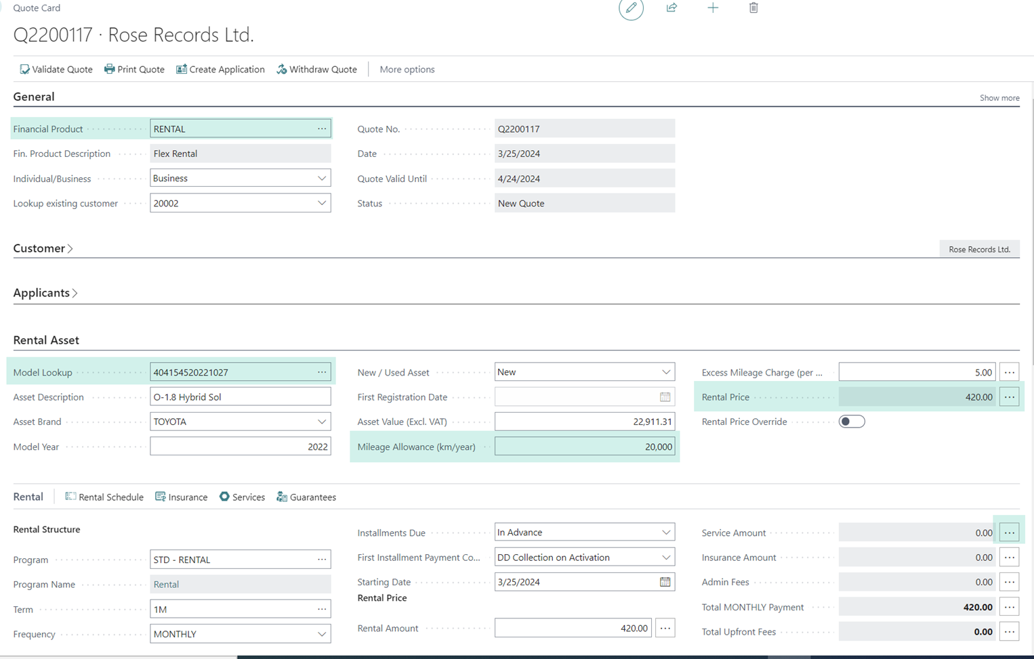Click ellipsis next to Total Upfront Fees

(1010, 632)
